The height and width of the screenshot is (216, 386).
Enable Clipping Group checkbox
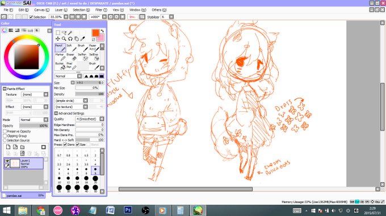pyautogui.click(x=5, y=136)
